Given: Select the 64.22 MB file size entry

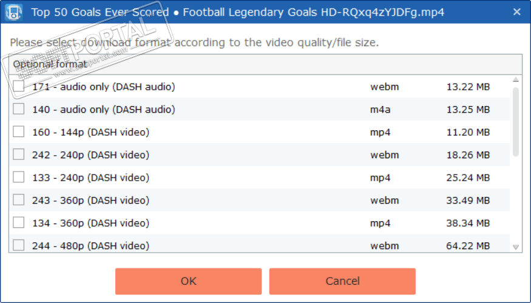Looking at the screenshot, I should (468, 245).
